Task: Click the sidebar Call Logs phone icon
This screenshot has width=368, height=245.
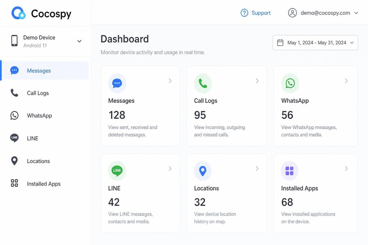Action: 14,93
